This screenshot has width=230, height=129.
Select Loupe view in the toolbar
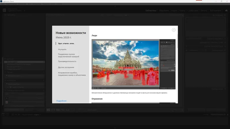click(53, 110)
